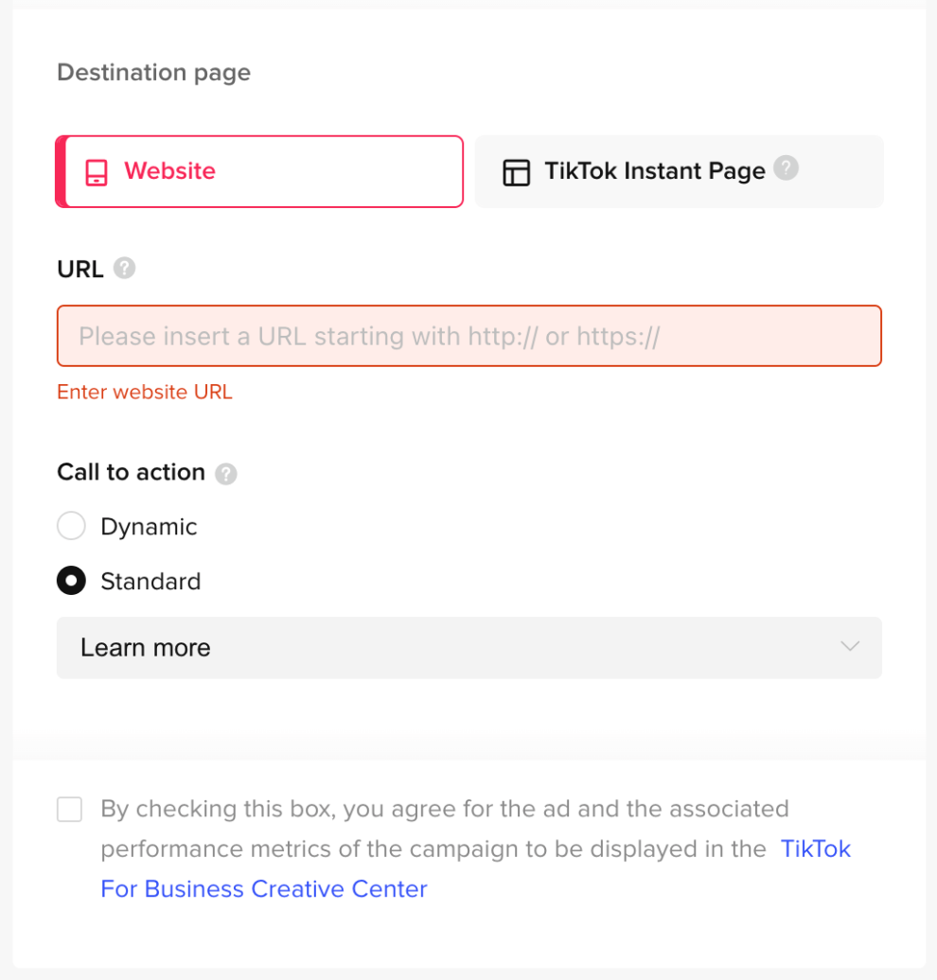
Task: Check the Creative Center agreement checkbox
Action: click(x=69, y=810)
